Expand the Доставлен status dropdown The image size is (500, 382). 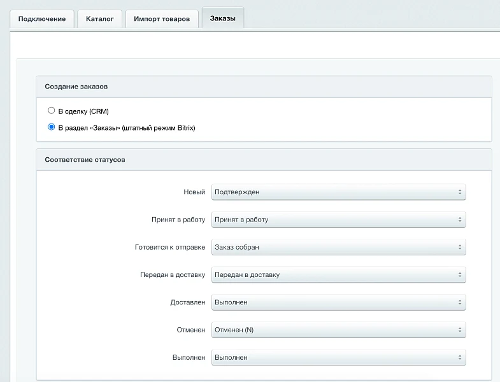coord(338,302)
